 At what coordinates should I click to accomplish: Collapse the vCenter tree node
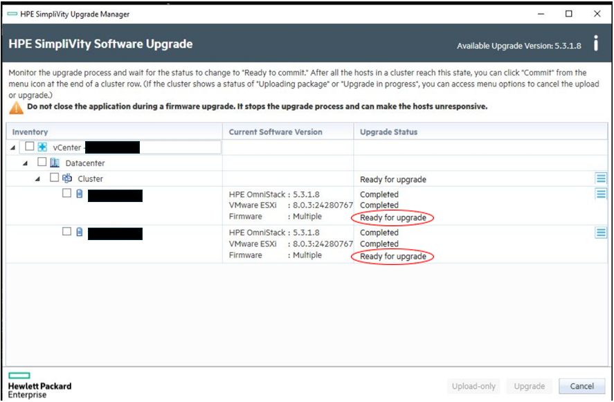[x=14, y=147]
